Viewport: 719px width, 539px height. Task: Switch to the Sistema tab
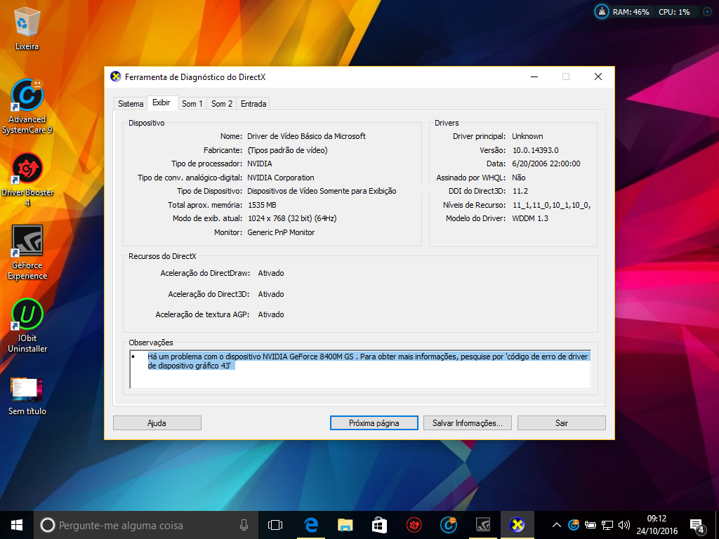pos(131,104)
